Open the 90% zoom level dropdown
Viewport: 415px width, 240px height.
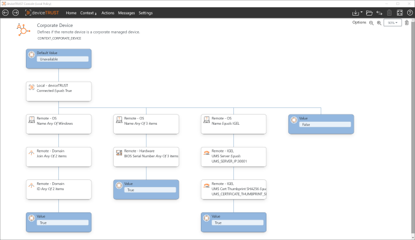(x=393, y=23)
